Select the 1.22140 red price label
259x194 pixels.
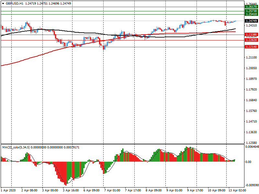[251, 47]
